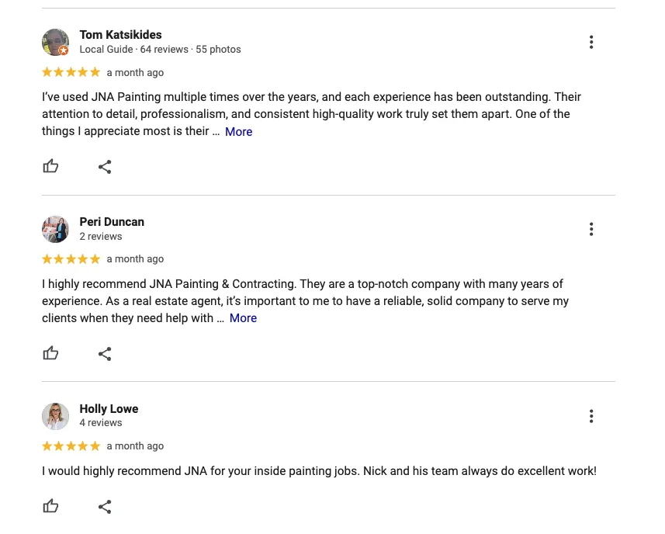This screenshot has height=534, width=665.
Task: Like Tom Katsikides' review with thumbs-up
Action: click(50, 166)
